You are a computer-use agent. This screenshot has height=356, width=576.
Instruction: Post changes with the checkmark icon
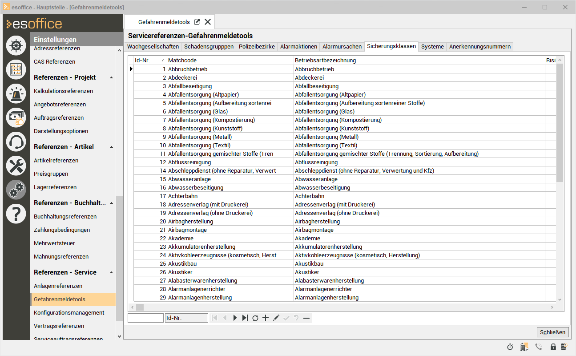coord(286,318)
